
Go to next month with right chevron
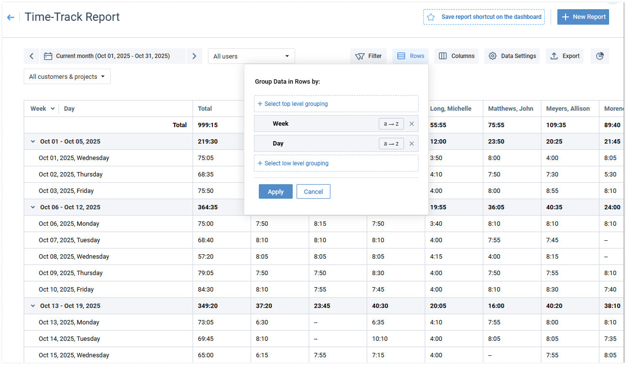pos(194,56)
